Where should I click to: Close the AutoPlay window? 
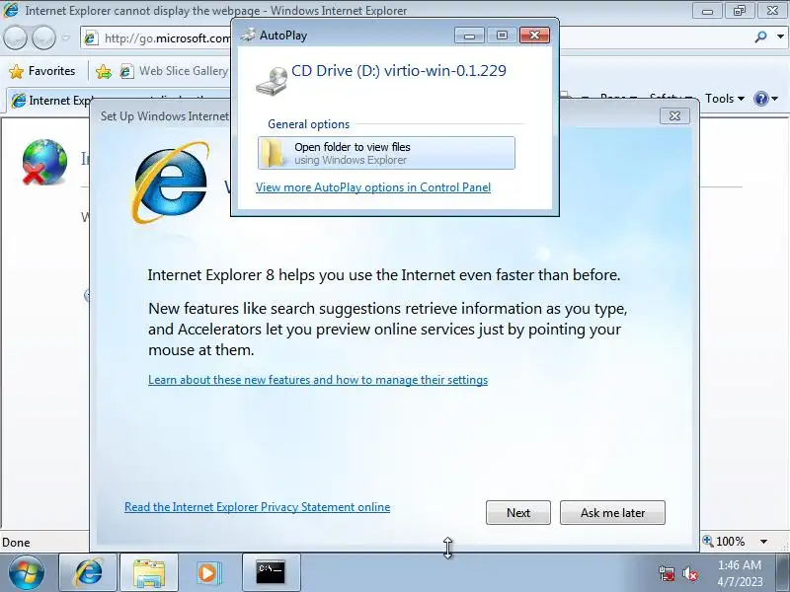click(x=534, y=36)
